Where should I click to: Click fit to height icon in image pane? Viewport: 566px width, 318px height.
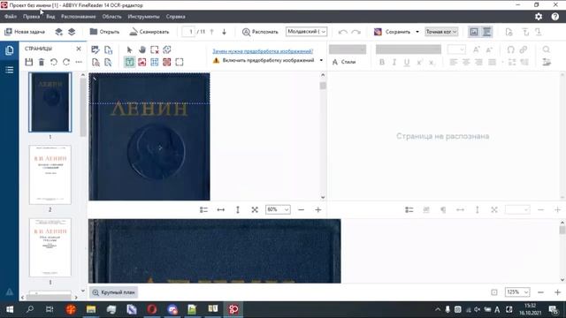[x=238, y=209]
